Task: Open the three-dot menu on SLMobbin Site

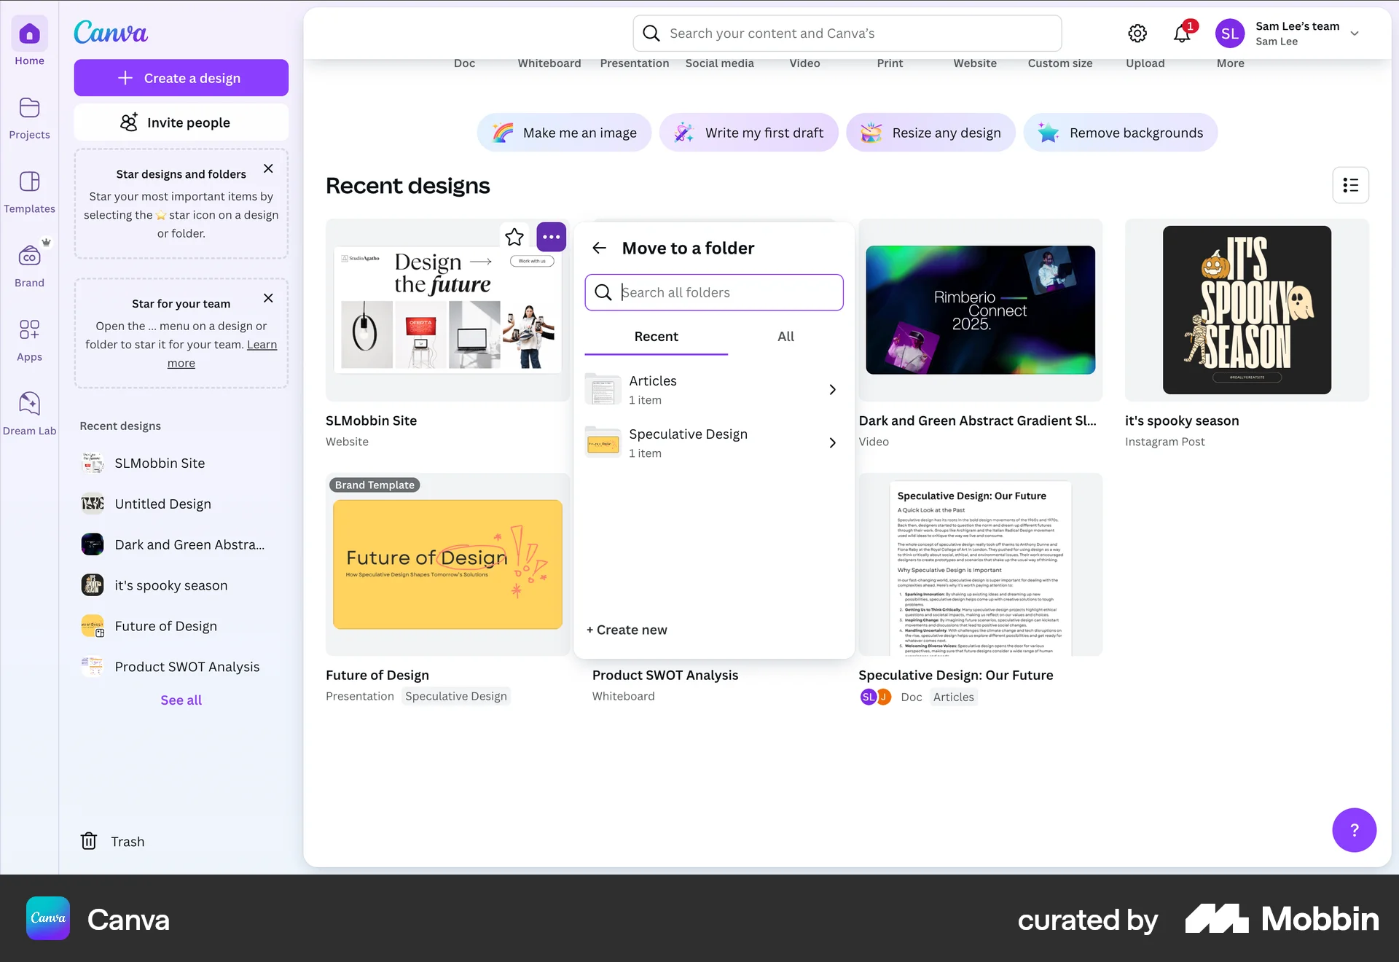Action: pyautogui.click(x=551, y=237)
